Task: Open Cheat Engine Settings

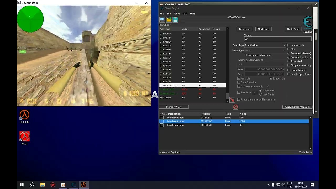Action: pos(308,32)
